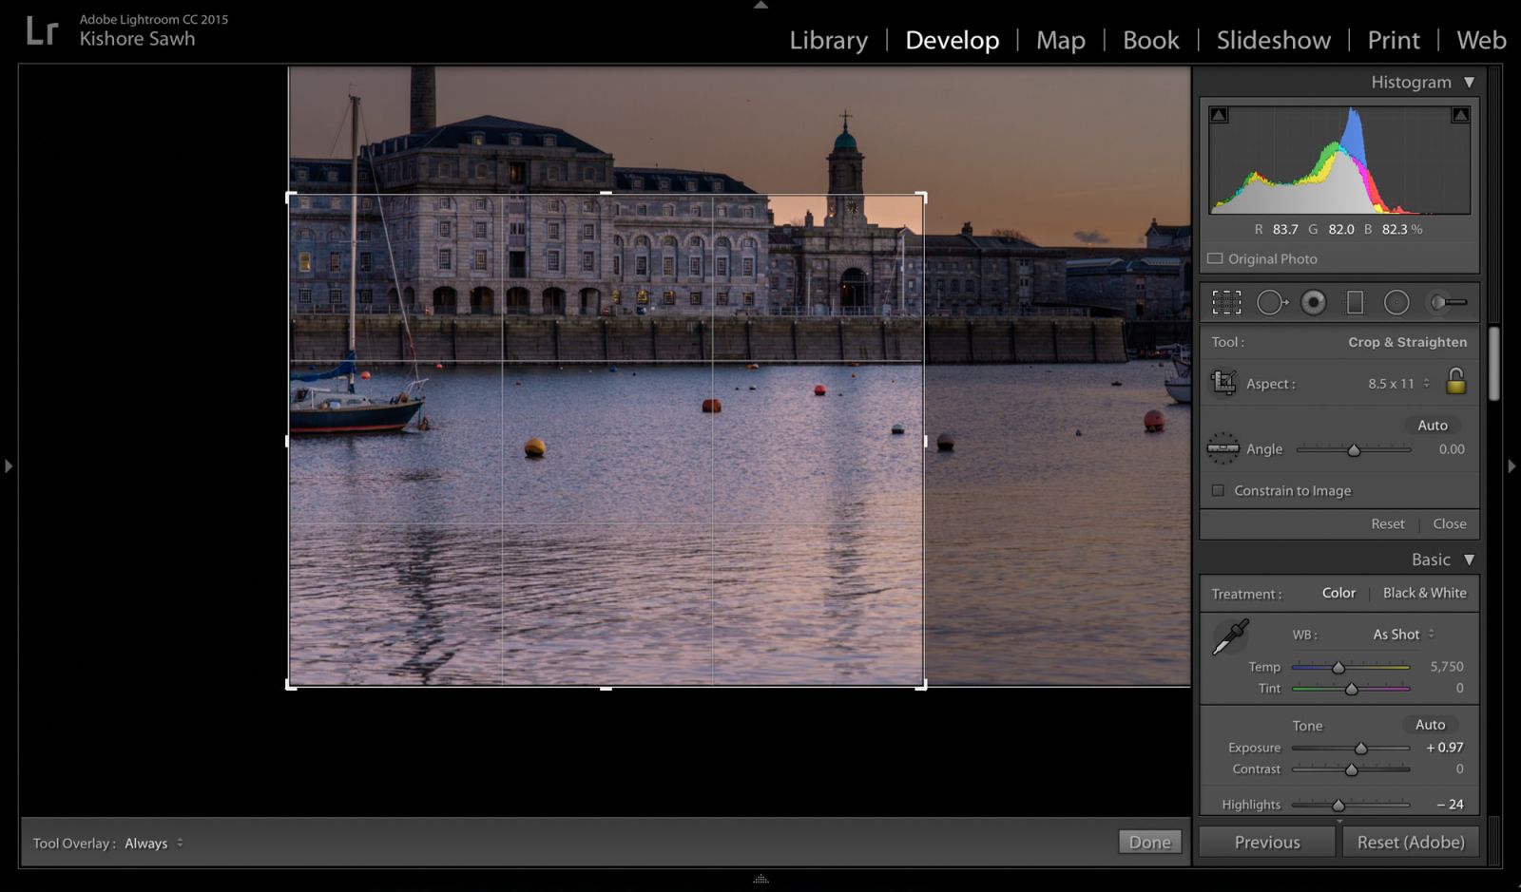
Task: Switch to the Library module
Action: [827, 40]
